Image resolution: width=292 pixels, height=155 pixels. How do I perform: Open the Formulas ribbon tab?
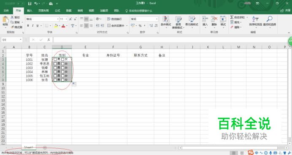[57, 11]
